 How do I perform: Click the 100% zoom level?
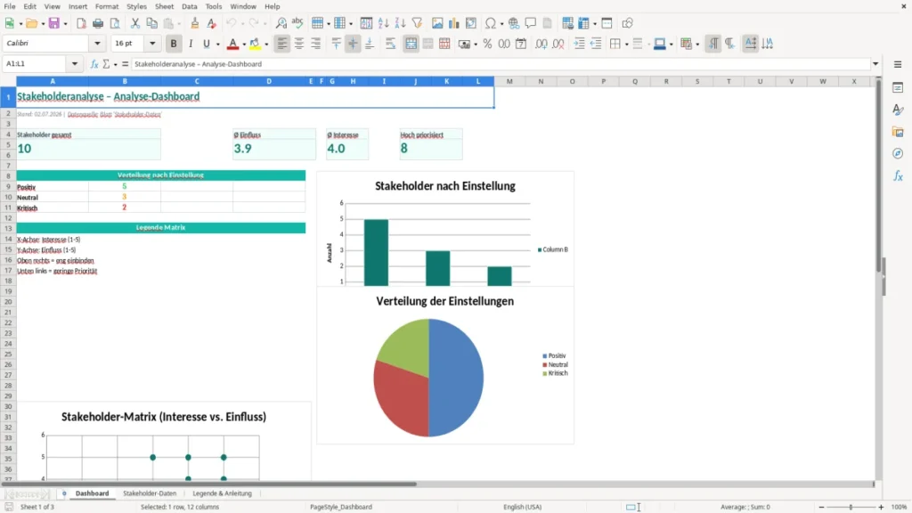click(x=900, y=507)
